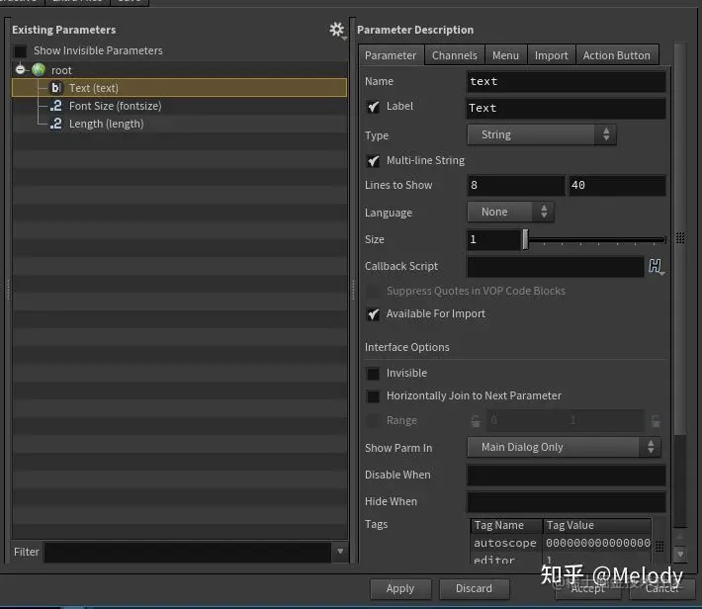Toggle Show Invisible Parameters checkbox
Screen dimensions: 702x609
(x=21, y=50)
